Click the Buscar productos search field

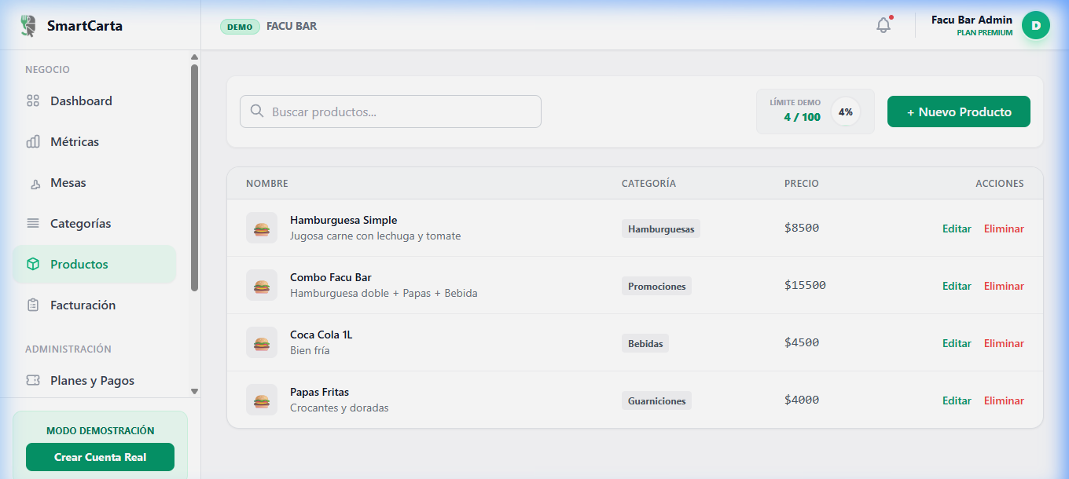tap(391, 111)
